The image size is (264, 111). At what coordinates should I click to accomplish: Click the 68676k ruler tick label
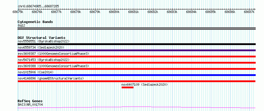pyautogui.click(x=37, y=12)
